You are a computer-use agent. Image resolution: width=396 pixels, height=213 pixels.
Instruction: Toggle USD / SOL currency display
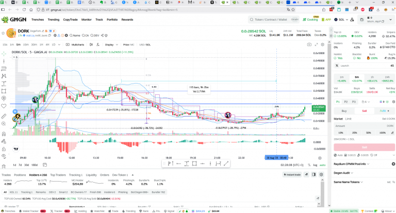point(145,45)
